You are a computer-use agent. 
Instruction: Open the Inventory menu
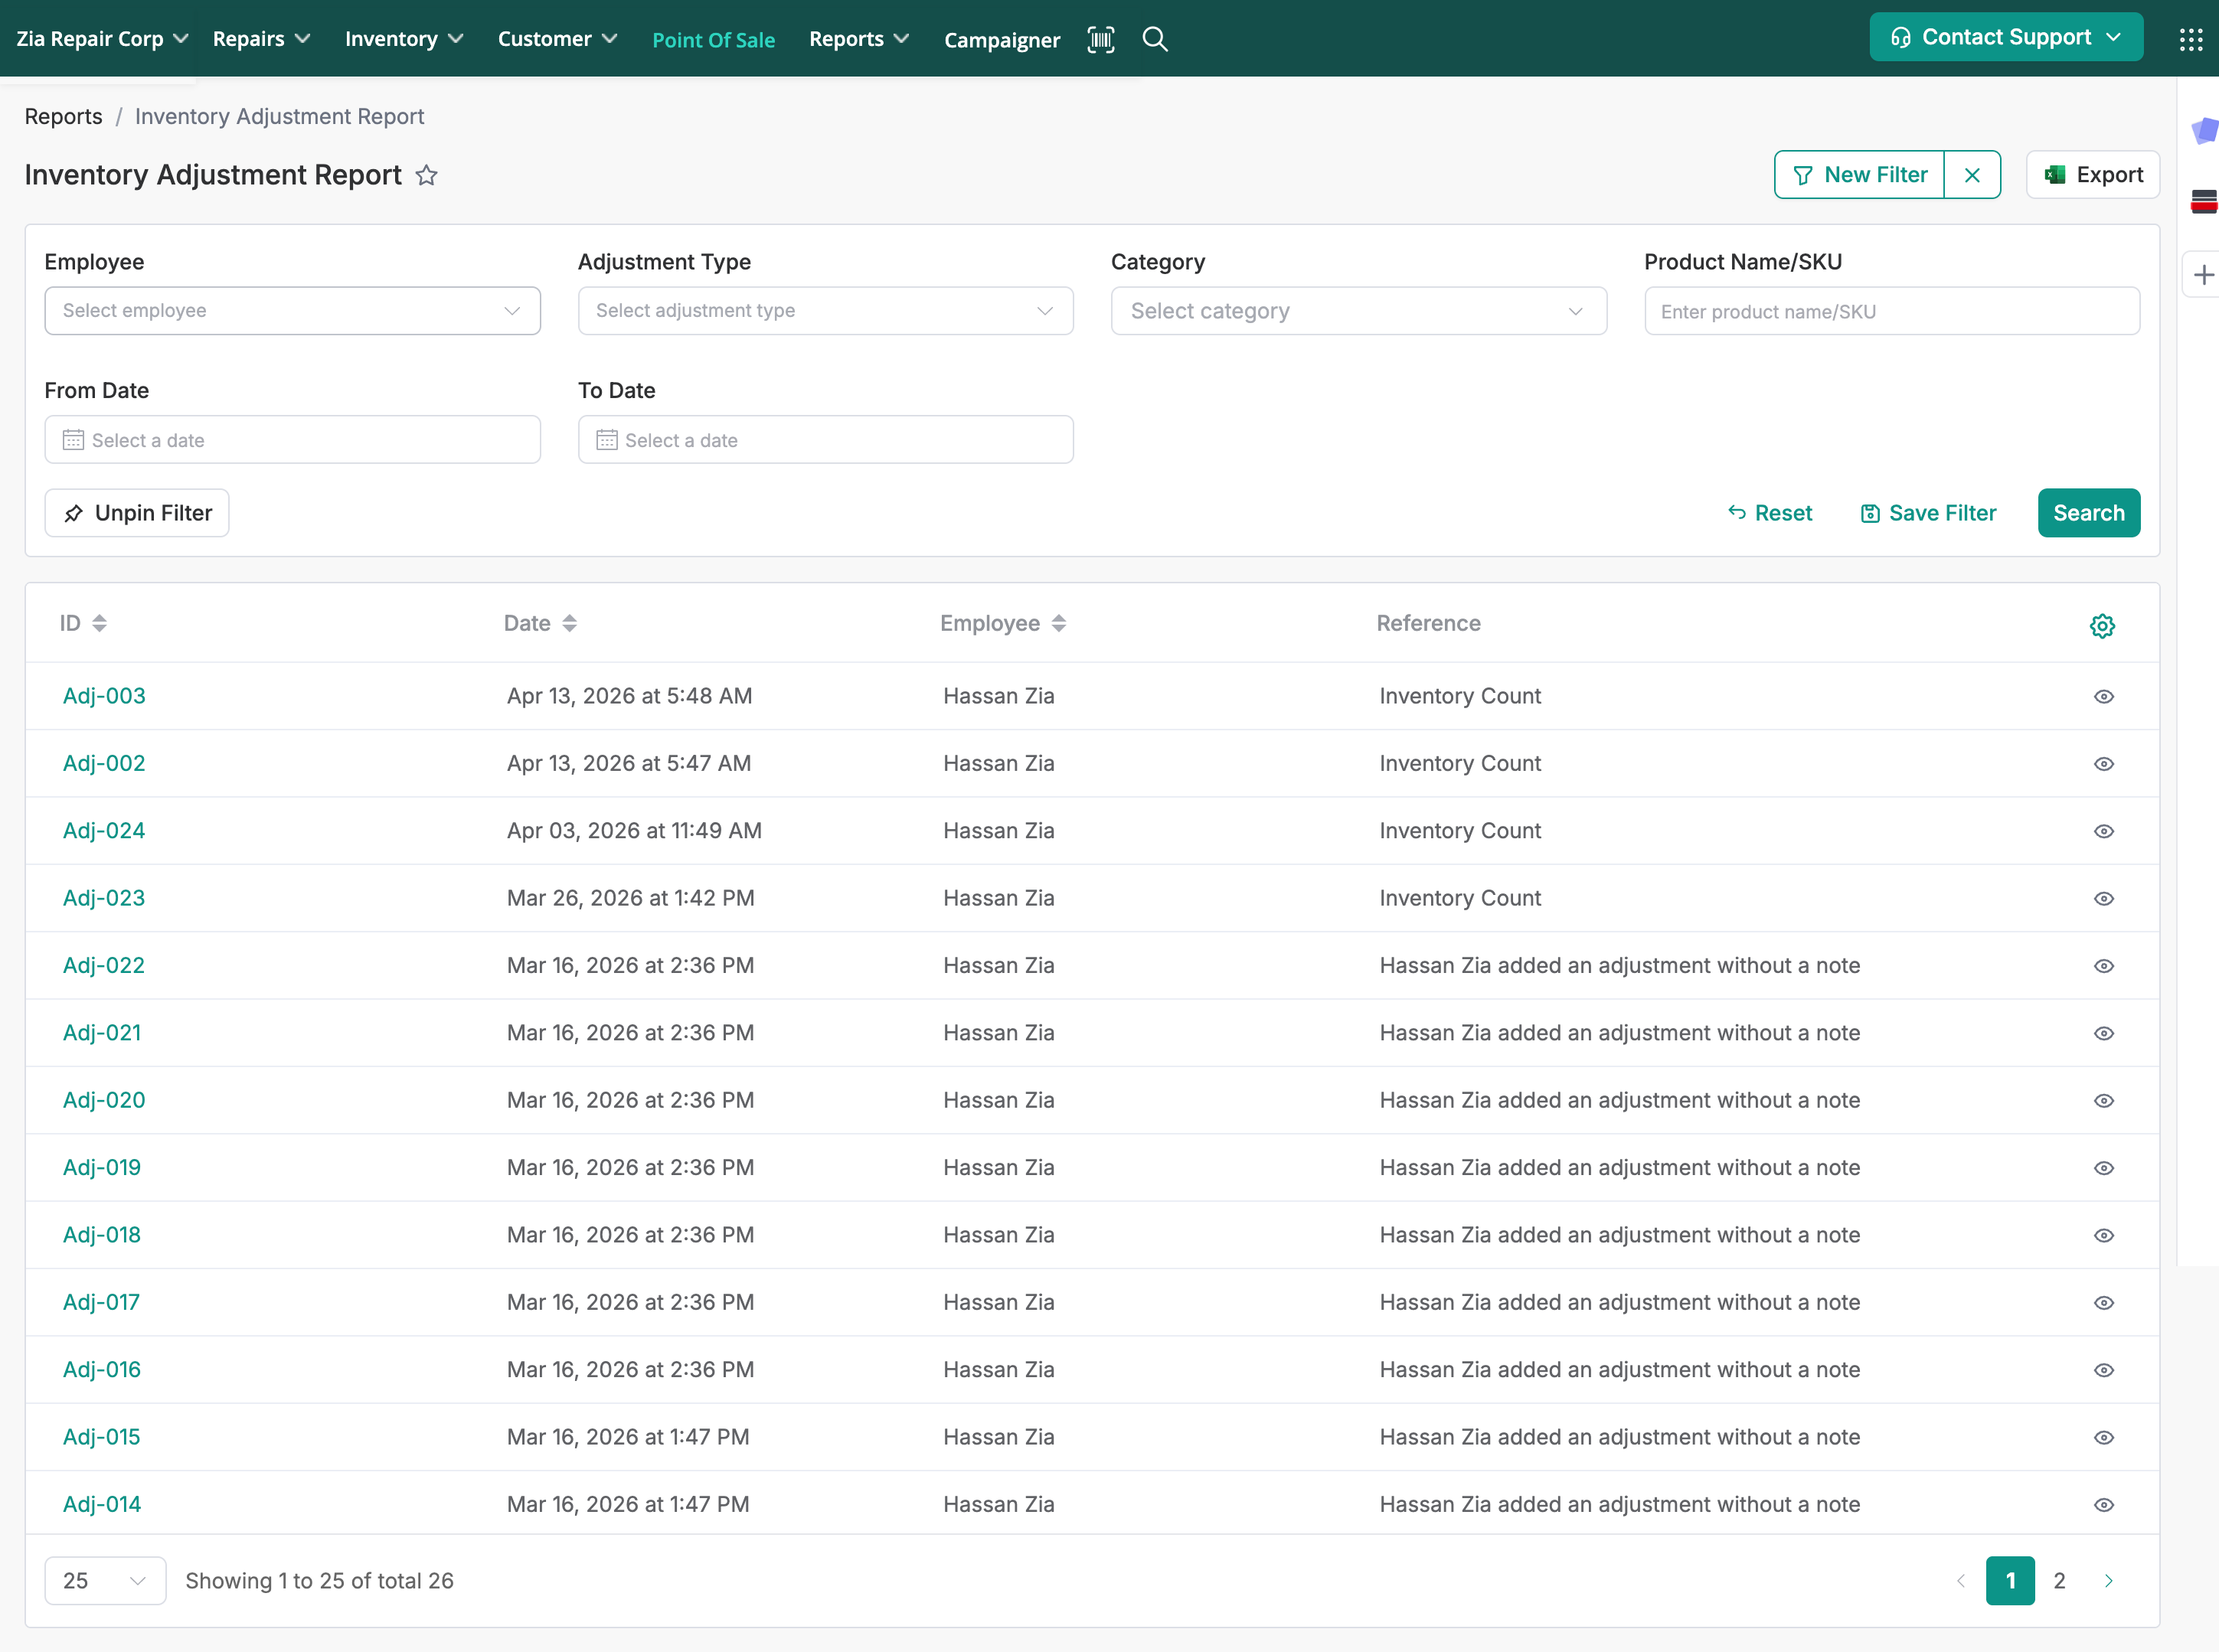(403, 39)
